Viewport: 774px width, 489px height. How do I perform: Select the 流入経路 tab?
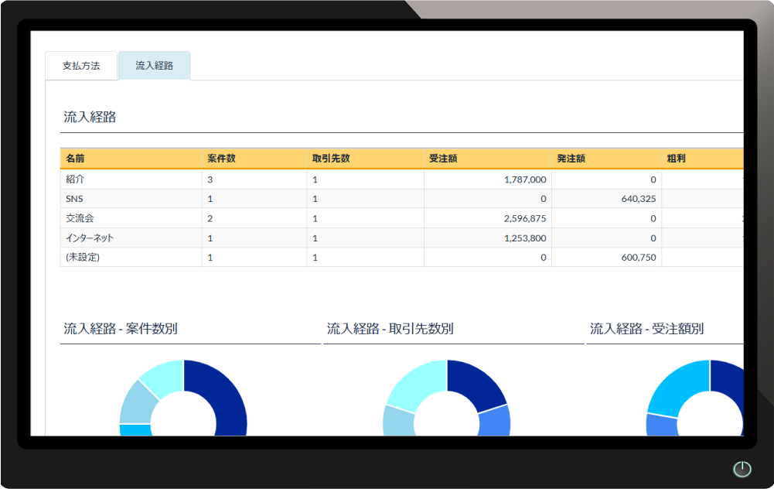153,66
